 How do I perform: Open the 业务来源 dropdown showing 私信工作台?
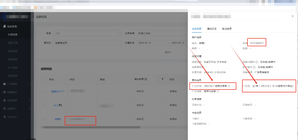(162, 33)
